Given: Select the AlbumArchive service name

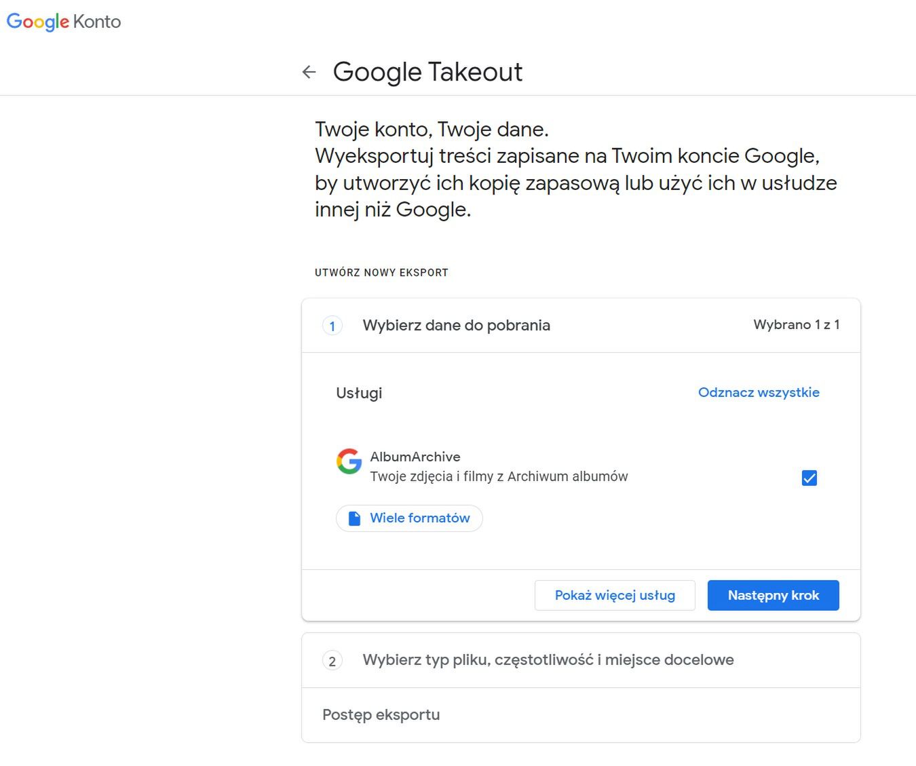Looking at the screenshot, I should pyautogui.click(x=416, y=457).
